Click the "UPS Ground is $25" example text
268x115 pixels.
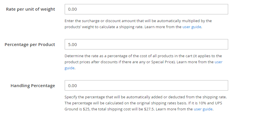pos(75,109)
